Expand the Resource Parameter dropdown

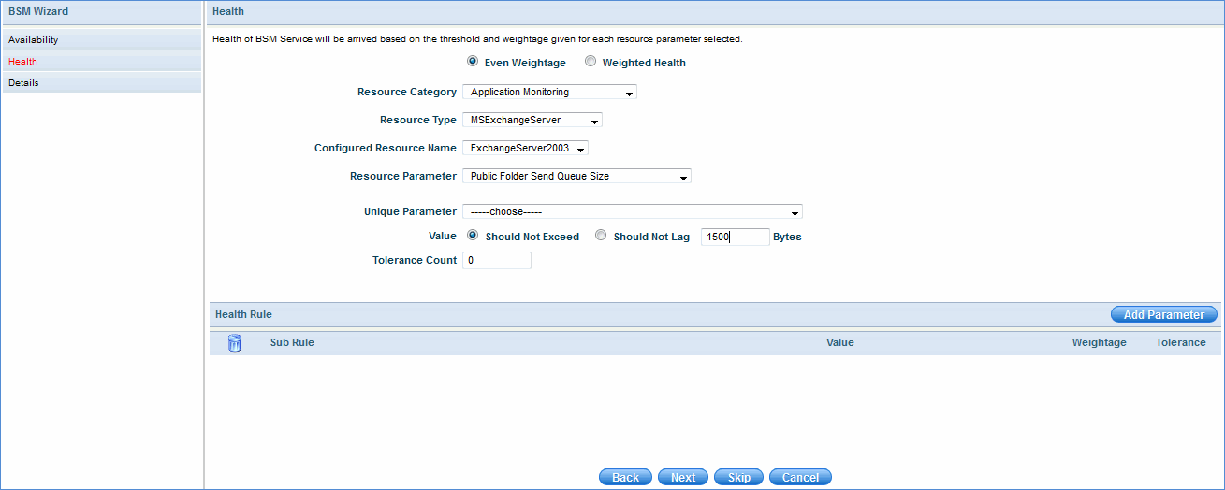click(576, 177)
